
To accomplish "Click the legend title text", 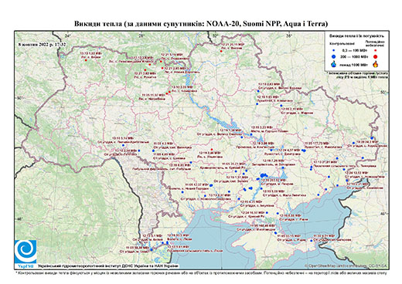I will (357, 36).
